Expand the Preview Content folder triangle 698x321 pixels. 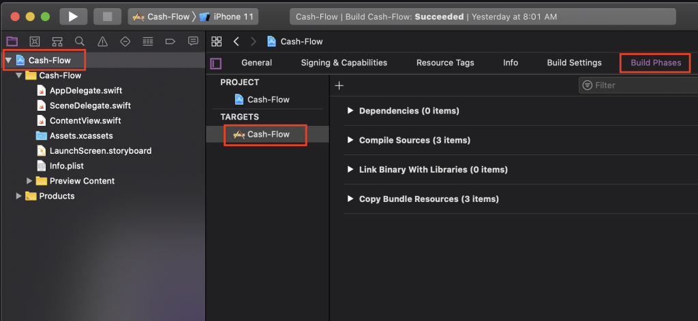coord(29,181)
